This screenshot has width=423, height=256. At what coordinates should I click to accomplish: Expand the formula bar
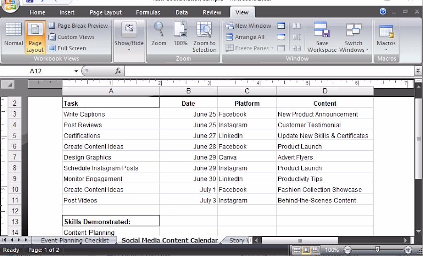(x=418, y=70)
